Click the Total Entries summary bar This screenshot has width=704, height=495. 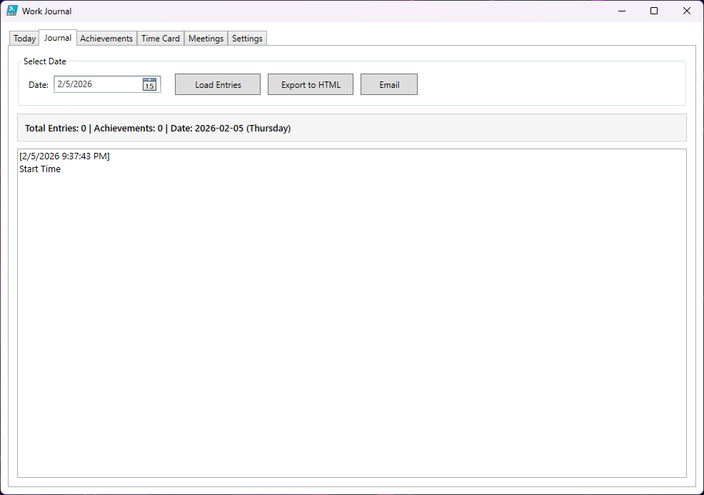click(351, 129)
